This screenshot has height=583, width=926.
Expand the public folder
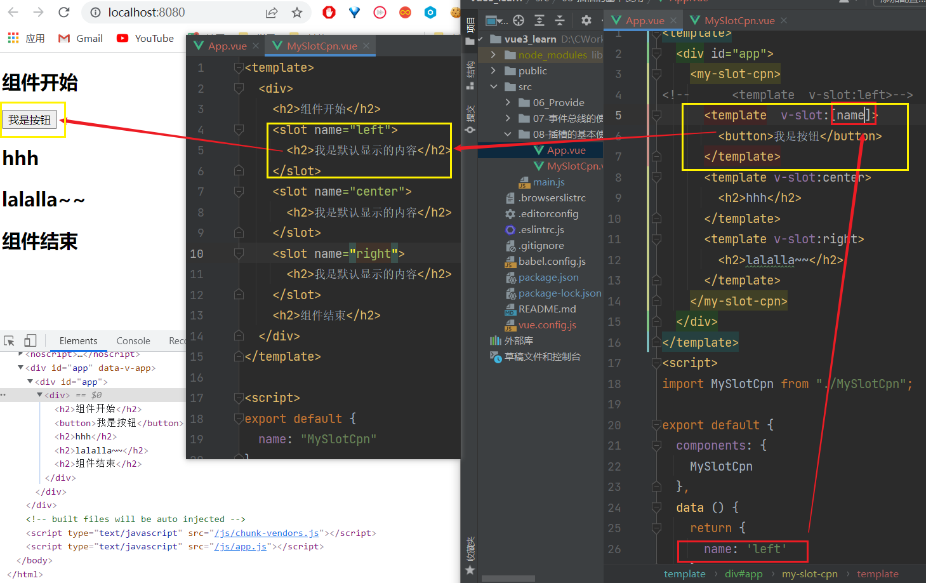(493, 70)
